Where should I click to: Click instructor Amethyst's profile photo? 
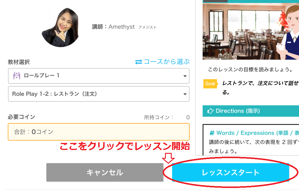point(61,27)
